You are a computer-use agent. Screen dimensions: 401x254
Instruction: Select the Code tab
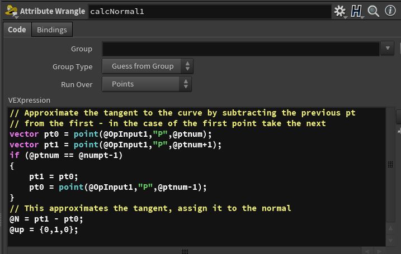pos(17,30)
